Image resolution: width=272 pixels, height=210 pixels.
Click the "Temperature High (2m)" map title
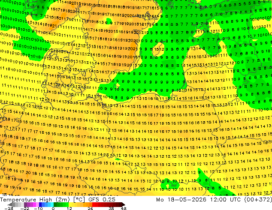35,200
